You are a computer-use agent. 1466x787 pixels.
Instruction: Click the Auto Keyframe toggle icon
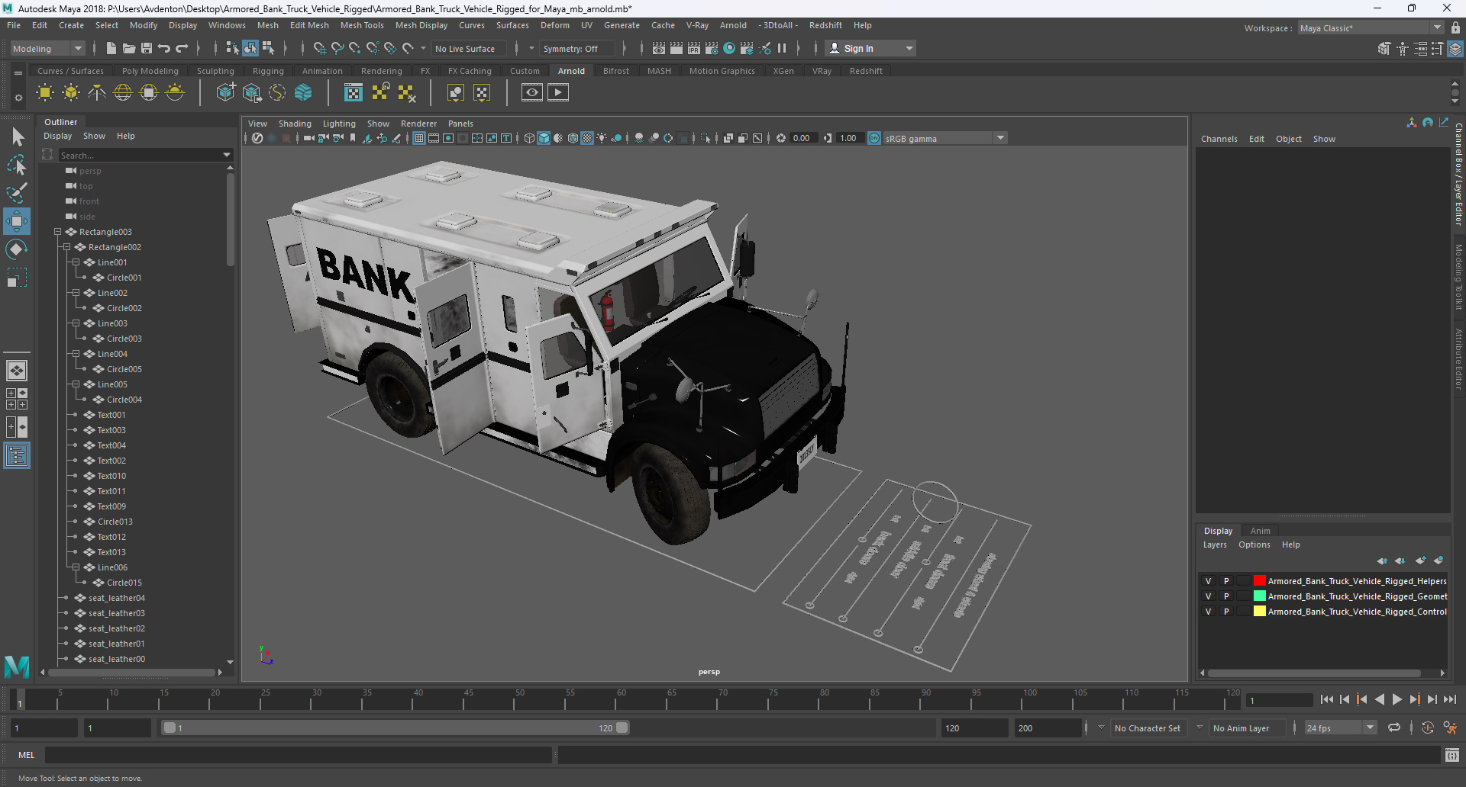(1427, 728)
